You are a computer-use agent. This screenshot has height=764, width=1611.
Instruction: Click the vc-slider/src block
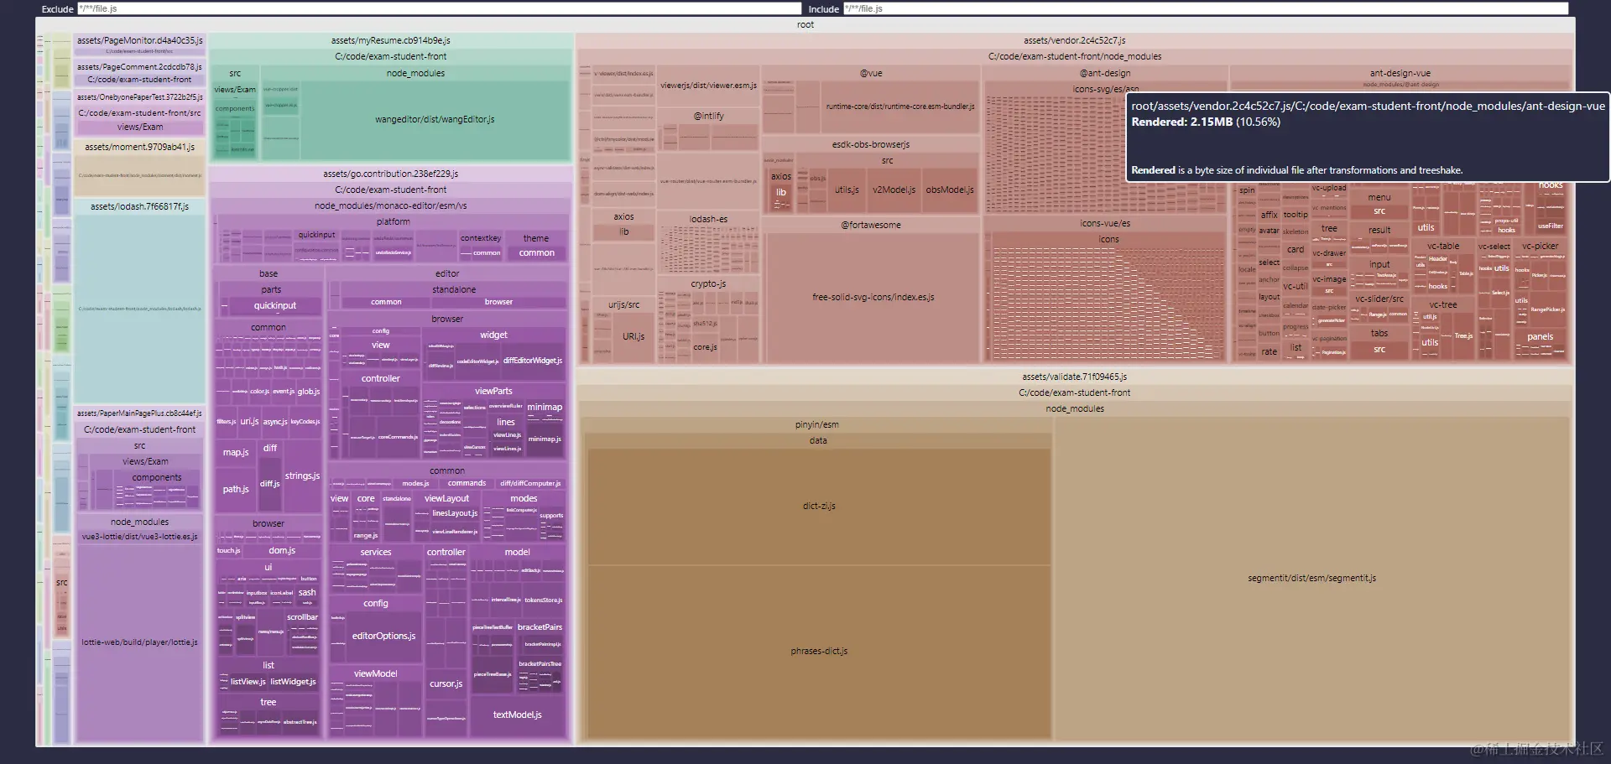(1379, 299)
